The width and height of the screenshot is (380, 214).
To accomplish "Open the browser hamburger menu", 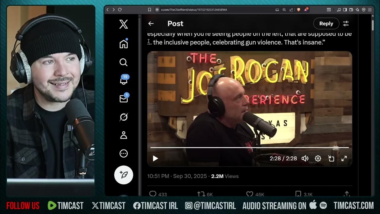I will pyautogui.click(x=370, y=10).
